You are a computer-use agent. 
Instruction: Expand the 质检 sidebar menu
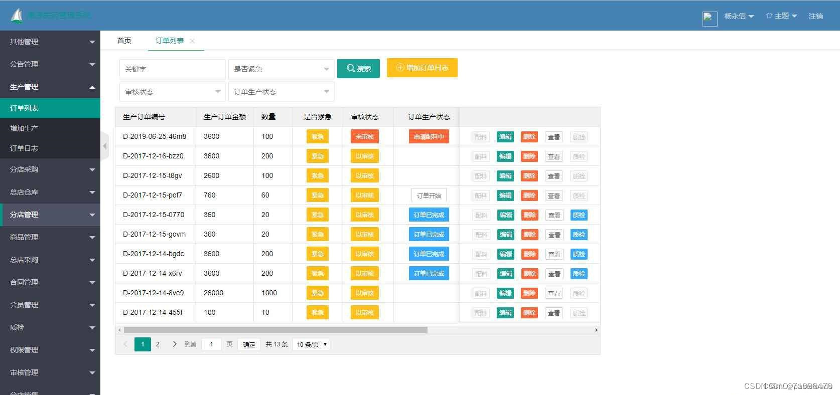(x=50, y=327)
